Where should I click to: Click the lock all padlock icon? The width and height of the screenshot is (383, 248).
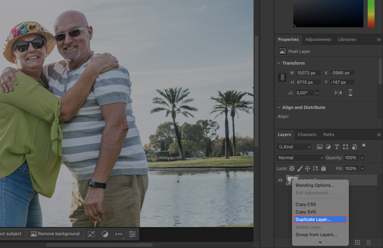click(324, 169)
